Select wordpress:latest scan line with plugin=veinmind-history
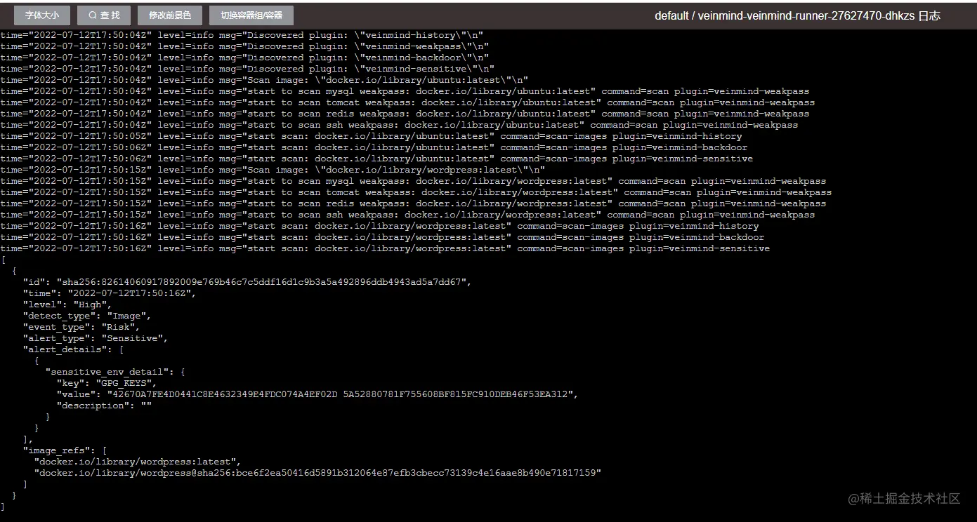Viewport: 977px width, 522px height. tap(379, 226)
